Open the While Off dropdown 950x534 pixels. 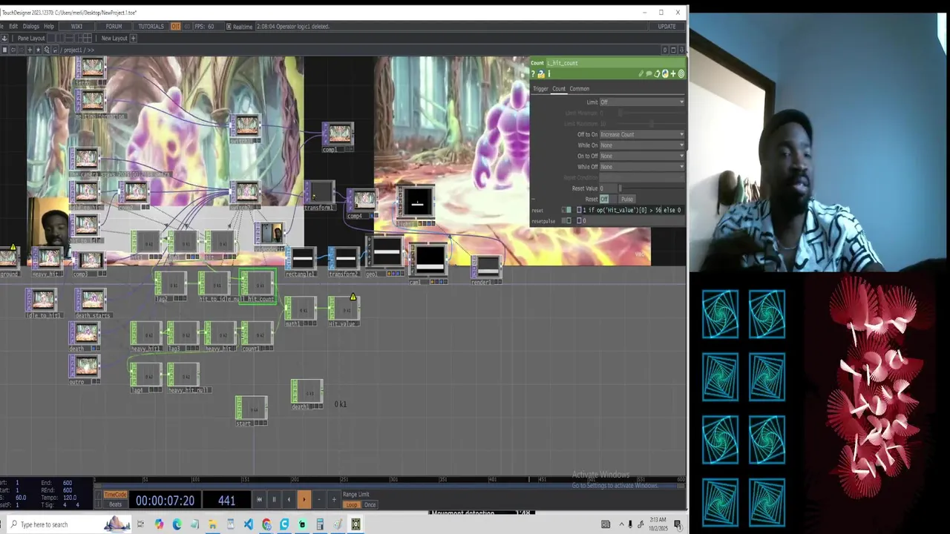(642, 167)
